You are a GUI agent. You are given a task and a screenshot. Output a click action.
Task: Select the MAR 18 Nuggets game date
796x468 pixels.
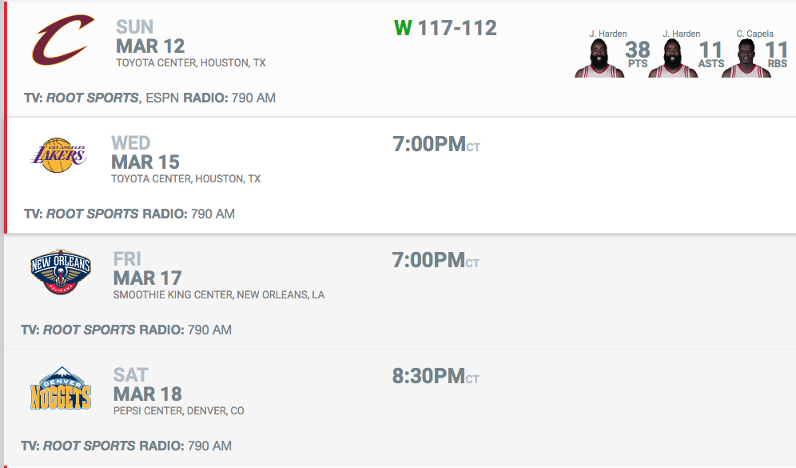[x=148, y=394]
